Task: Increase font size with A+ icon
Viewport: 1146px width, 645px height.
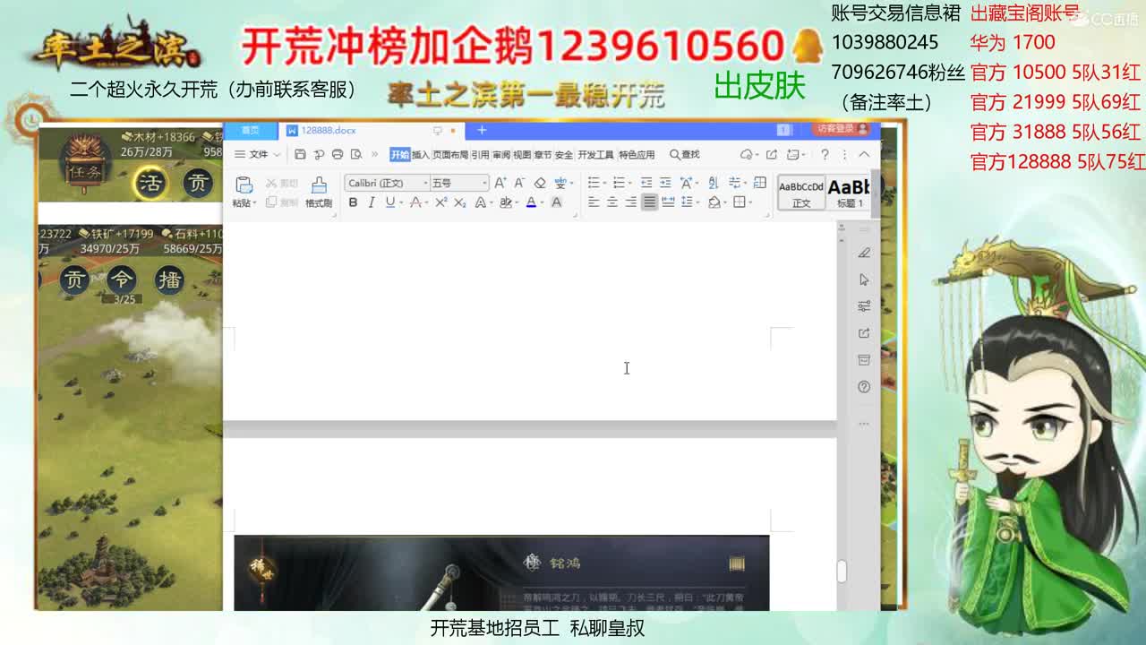Action: pyautogui.click(x=500, y=183)
